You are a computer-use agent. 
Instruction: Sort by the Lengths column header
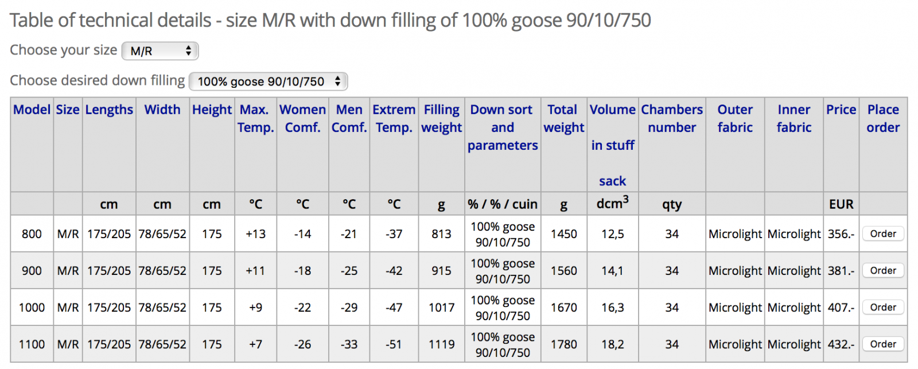(x=109, y=110)
